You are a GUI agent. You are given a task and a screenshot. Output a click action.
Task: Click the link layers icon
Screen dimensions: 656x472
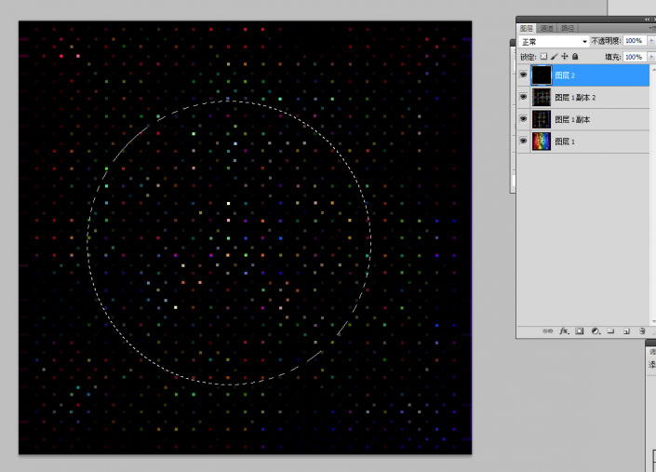547,330
